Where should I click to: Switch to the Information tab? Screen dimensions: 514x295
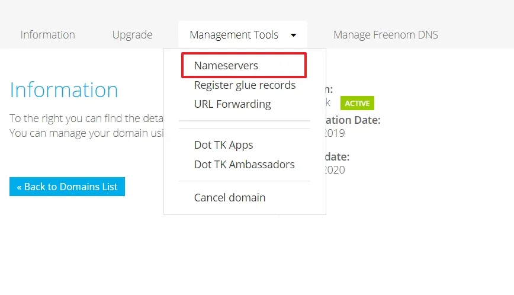47,35
